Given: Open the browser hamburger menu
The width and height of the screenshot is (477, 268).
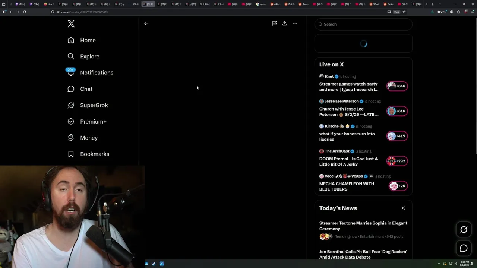Looking at the screenshot, I should pyautogui.click(x=472, y=12).
